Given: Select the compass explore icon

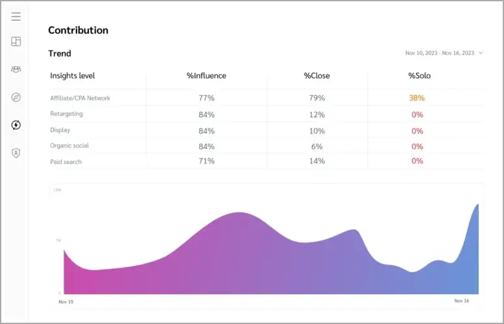Looking at the screenshot, I should tap(16, 97).
